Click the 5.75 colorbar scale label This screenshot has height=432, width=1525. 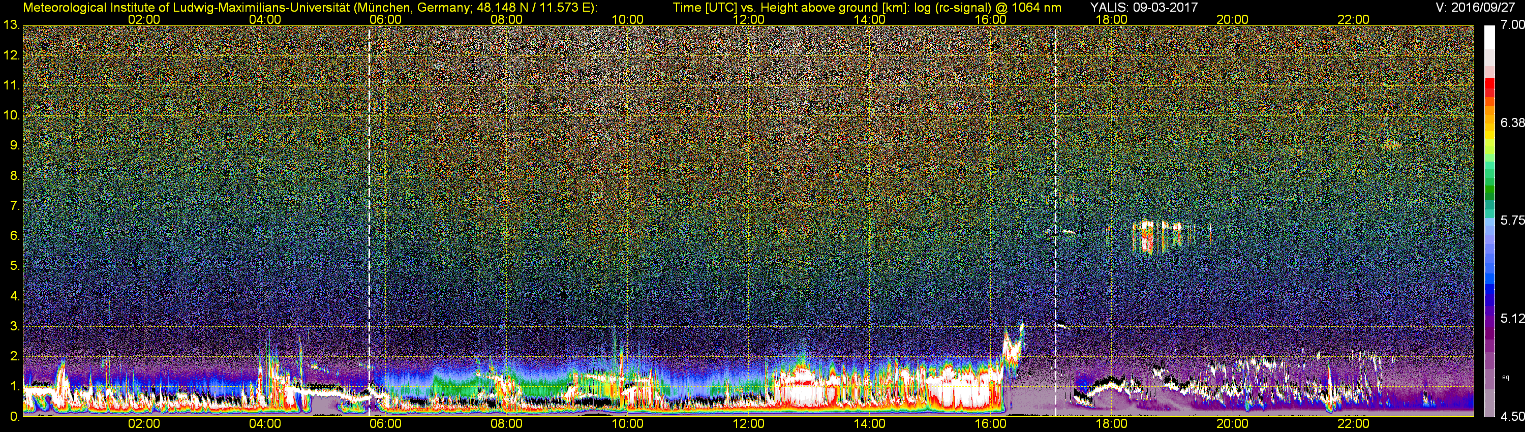tap(1512, 220)
